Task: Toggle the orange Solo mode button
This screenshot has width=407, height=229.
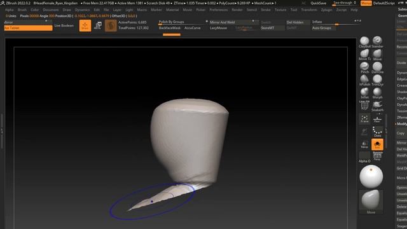Action: tap(377, 144)
